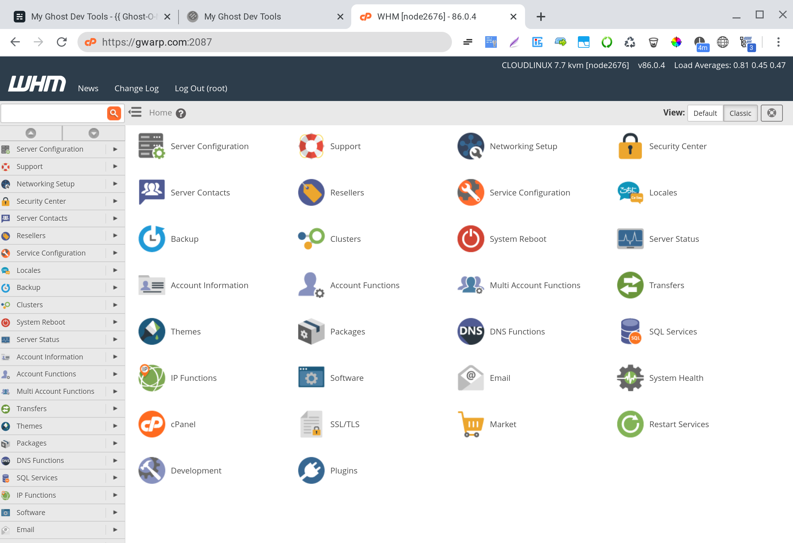Image resolution: width=793 pixels, height=543 pixels.
Task: Open IP Functions globe icon in grid
Action: 152,378
